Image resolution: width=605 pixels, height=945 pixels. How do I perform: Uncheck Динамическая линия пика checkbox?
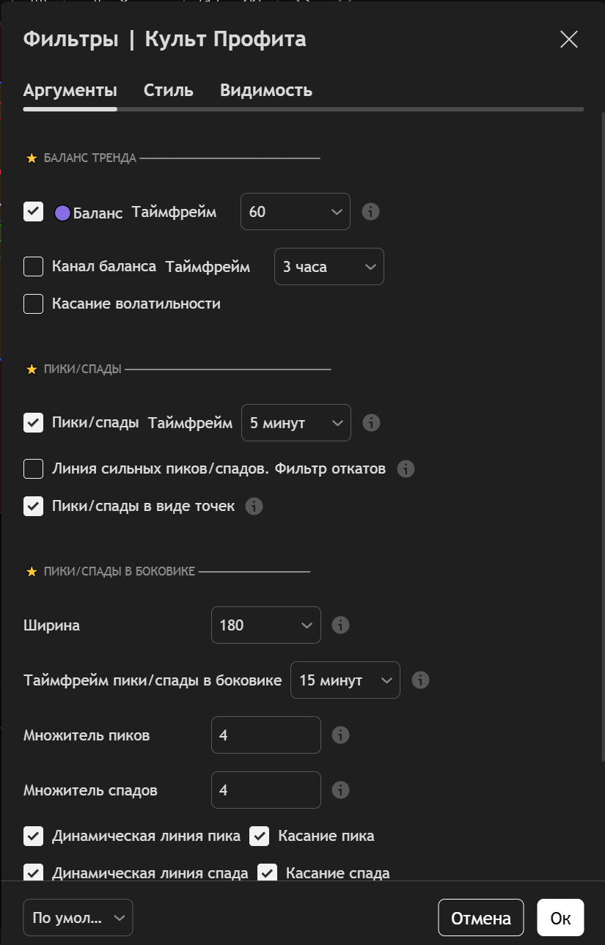click(x=34, y=836)
